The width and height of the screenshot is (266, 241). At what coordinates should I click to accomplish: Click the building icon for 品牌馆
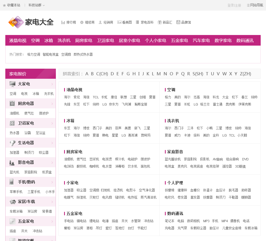[x=178, y=22]
